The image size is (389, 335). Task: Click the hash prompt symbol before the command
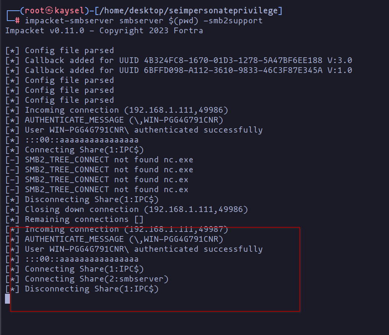tap(18, 21)
